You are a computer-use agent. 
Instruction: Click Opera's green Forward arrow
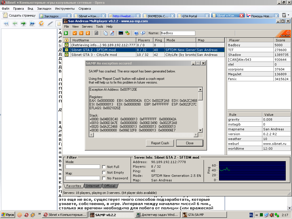tap(23, 23)
